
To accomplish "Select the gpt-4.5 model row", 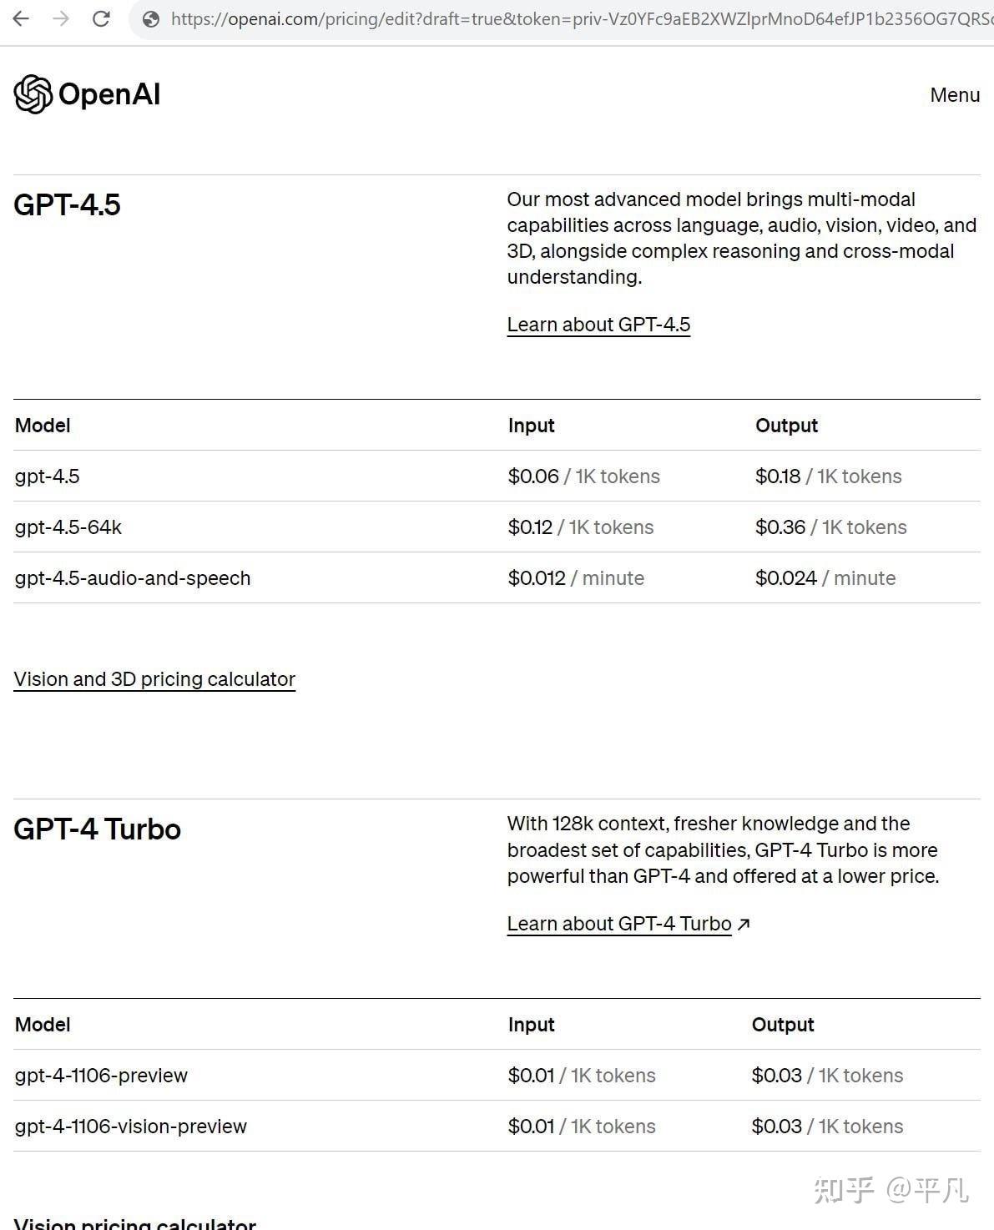I will [x=48, y=476].
